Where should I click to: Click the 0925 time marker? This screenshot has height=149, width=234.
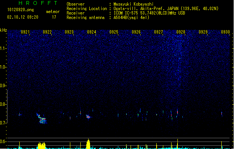coord(114,32)
